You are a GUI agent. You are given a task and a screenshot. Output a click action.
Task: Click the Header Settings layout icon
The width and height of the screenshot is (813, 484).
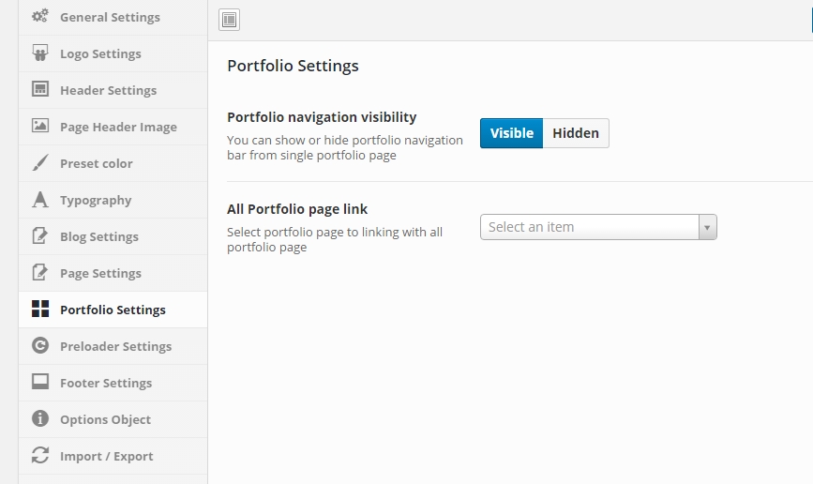point(40,89)
